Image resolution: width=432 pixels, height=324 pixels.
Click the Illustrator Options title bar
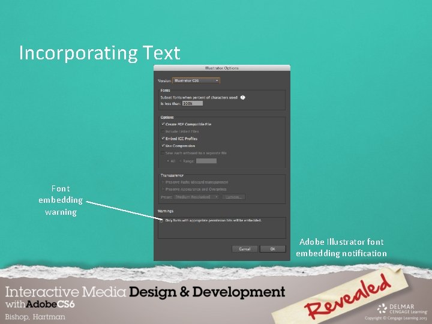(222, 68)
